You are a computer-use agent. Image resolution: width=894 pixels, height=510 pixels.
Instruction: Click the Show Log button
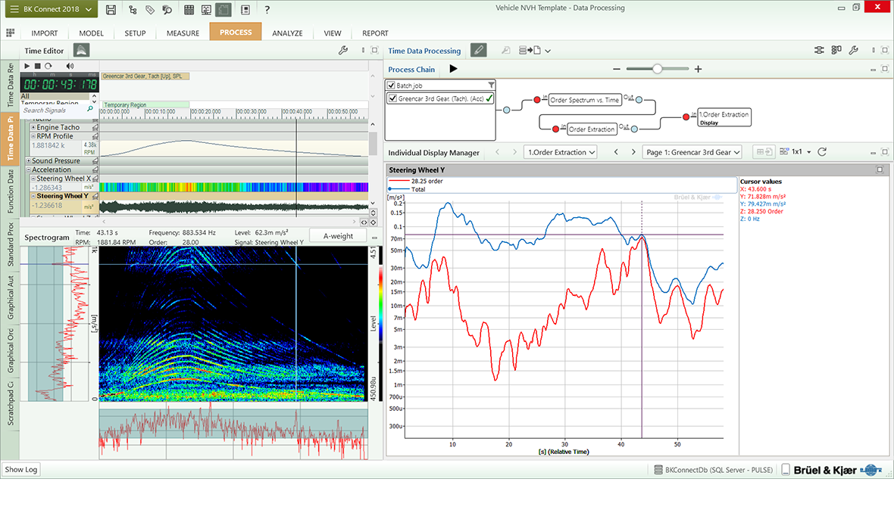tap(20, 469)
